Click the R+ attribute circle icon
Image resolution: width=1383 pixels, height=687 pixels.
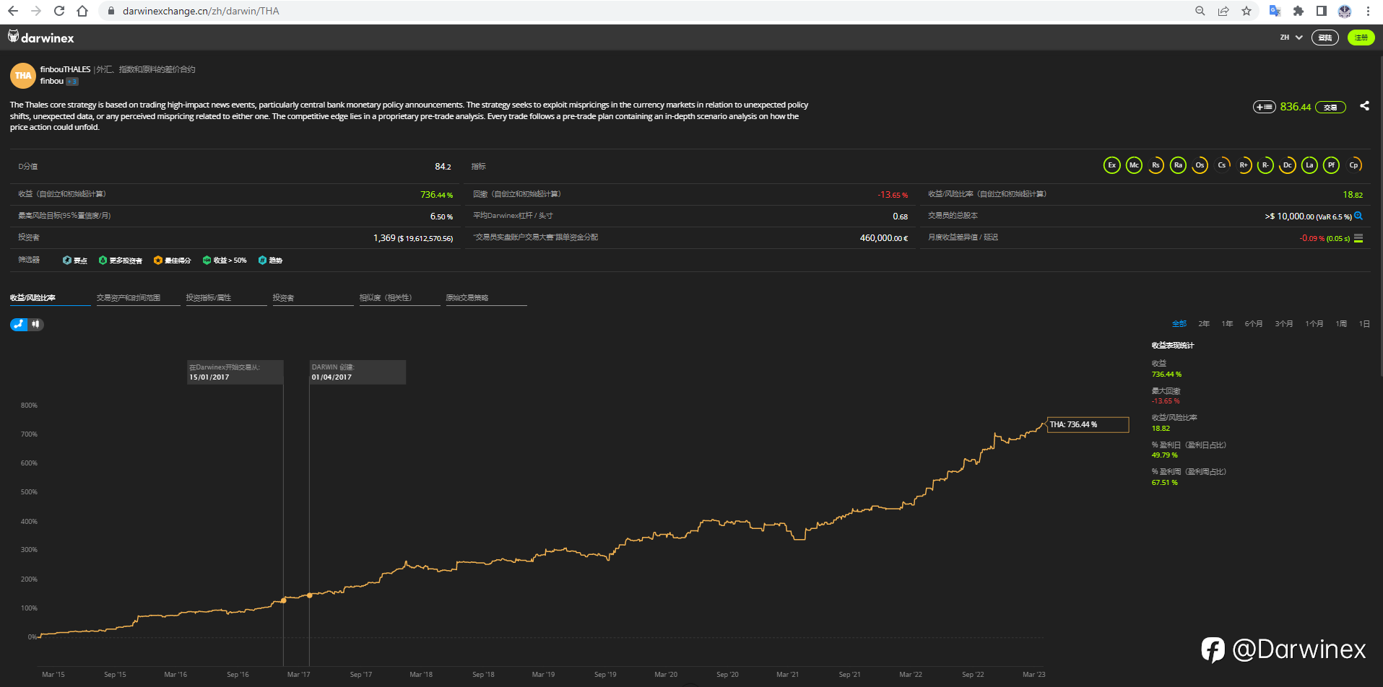point(1244,165)
